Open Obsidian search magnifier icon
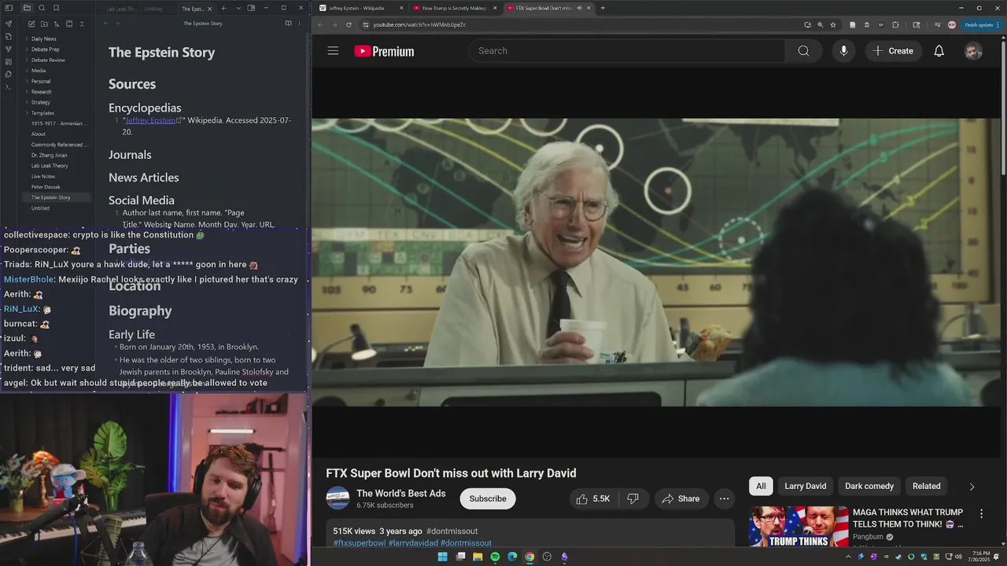The image size is (1007, 566). pos(42,8)
